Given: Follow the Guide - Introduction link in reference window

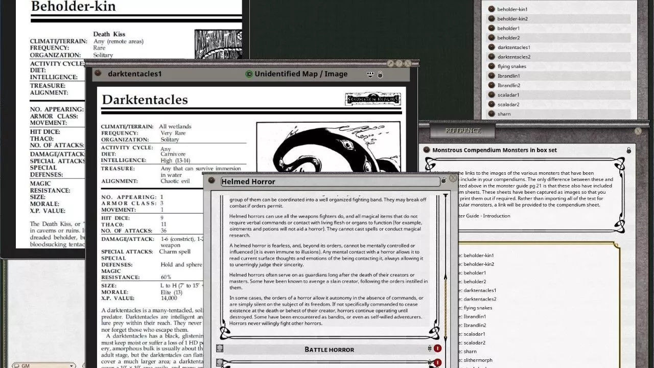Looking at the screenshot, I should pos(484,216).
